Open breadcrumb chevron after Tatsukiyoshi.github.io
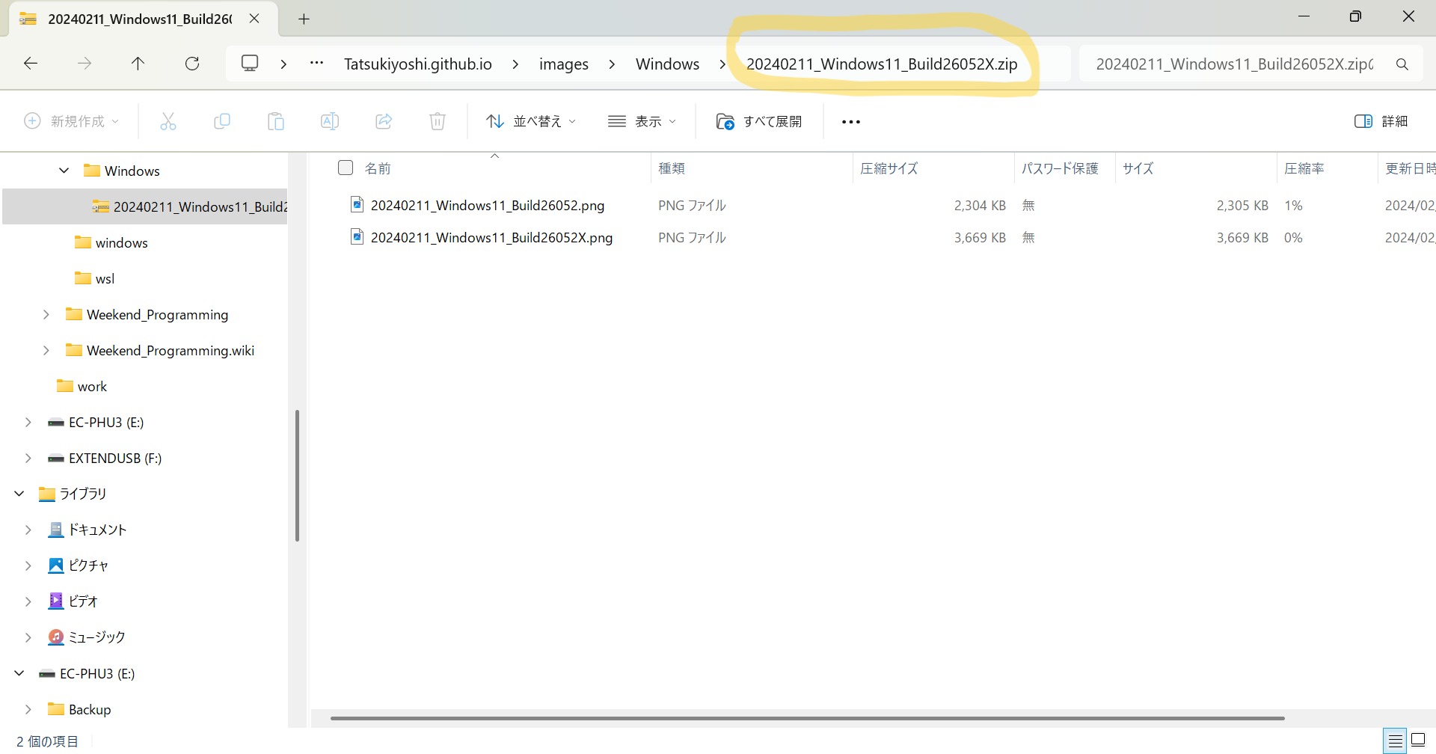This screenshot has width=1436, height=754. coord(515,64)
